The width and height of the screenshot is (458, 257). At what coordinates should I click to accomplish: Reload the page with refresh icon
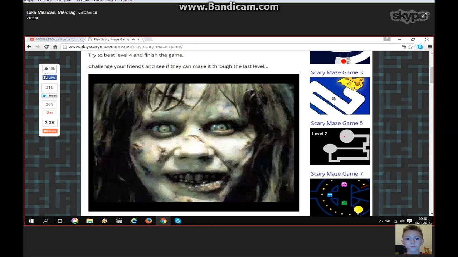47,47
